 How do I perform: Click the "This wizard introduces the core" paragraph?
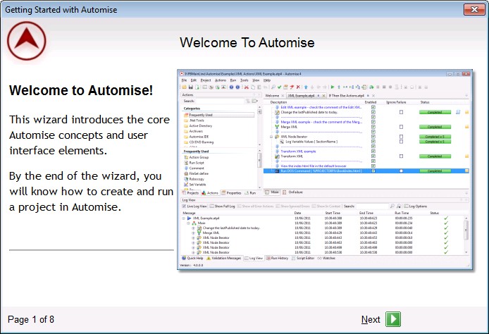click(x=89, y=135)
